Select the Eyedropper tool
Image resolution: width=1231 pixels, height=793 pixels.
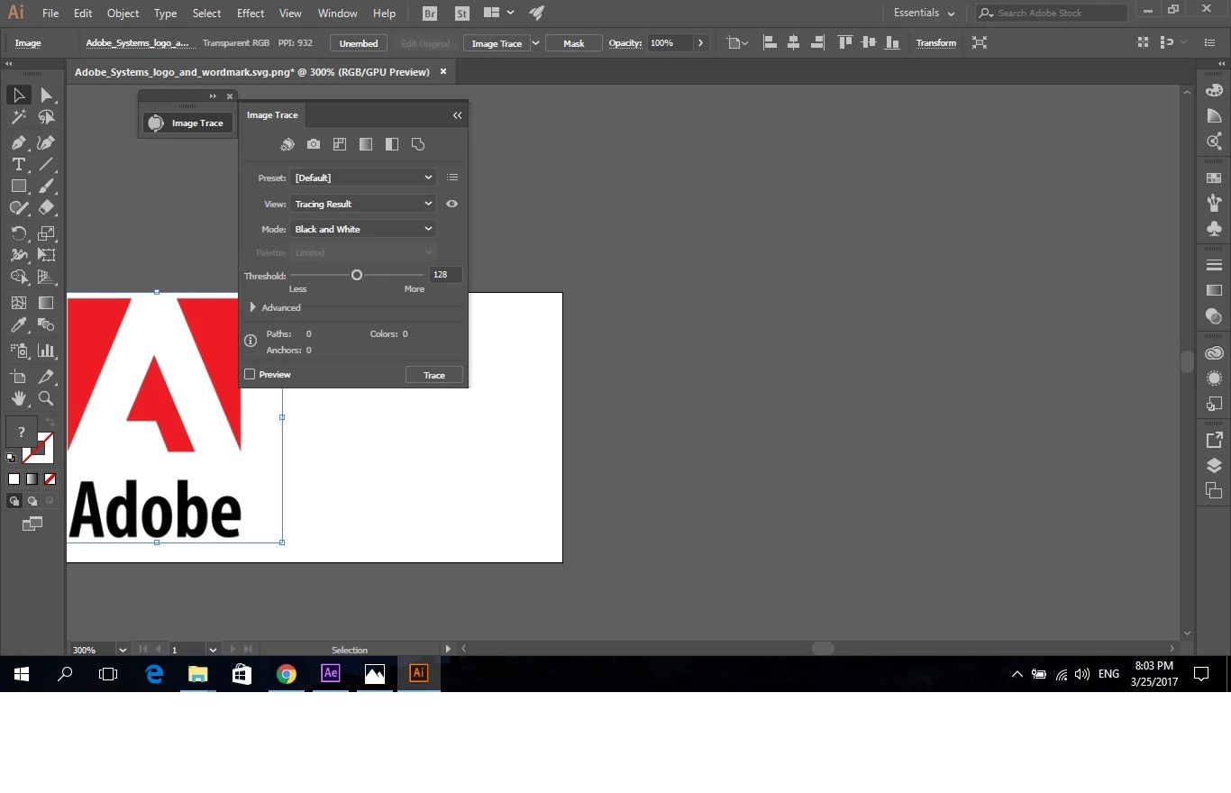(x=18, y=324)
